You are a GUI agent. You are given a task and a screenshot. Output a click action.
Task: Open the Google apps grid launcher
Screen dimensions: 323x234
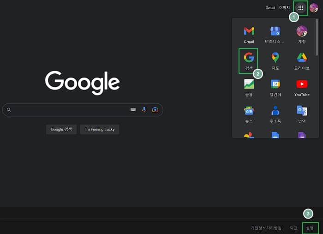[x=300, y=8]
